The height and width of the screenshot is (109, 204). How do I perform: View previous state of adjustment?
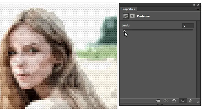[x=166, y=101]
